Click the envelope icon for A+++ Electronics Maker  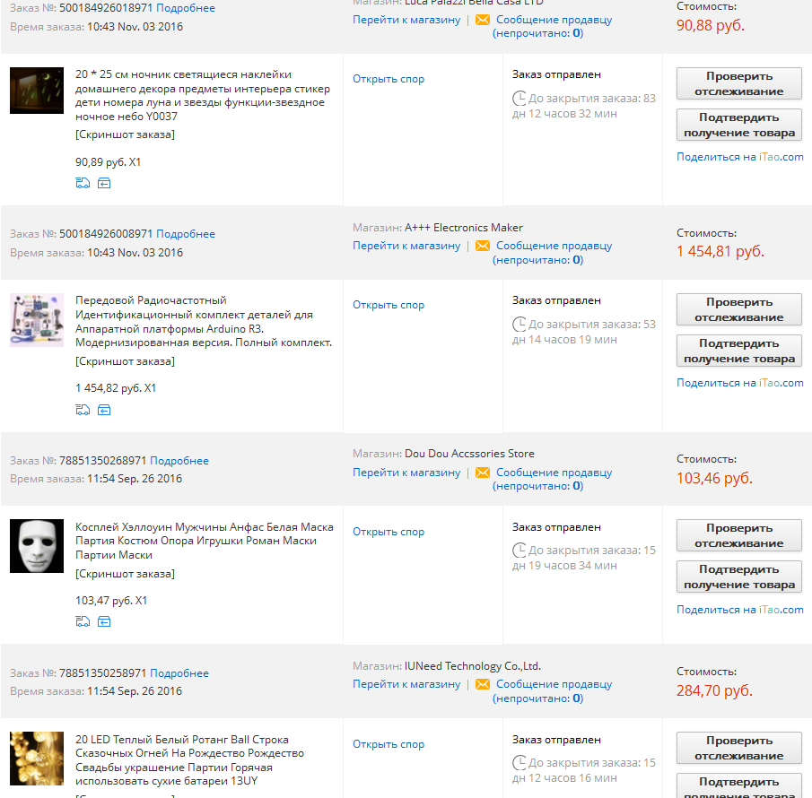(x=483, y=246)
